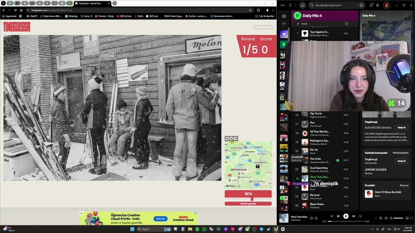Follow Ana Sanatçı with Takip Et
415x233 pixels.
click(401, 161)
